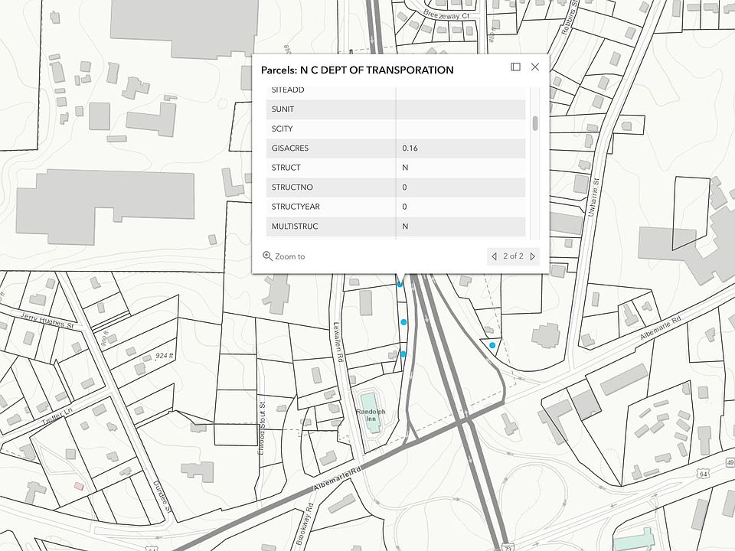Dock the parcel popup panel
Viewport: 735px width, 551px height.
pyautogui.click(x=515, y=67)
